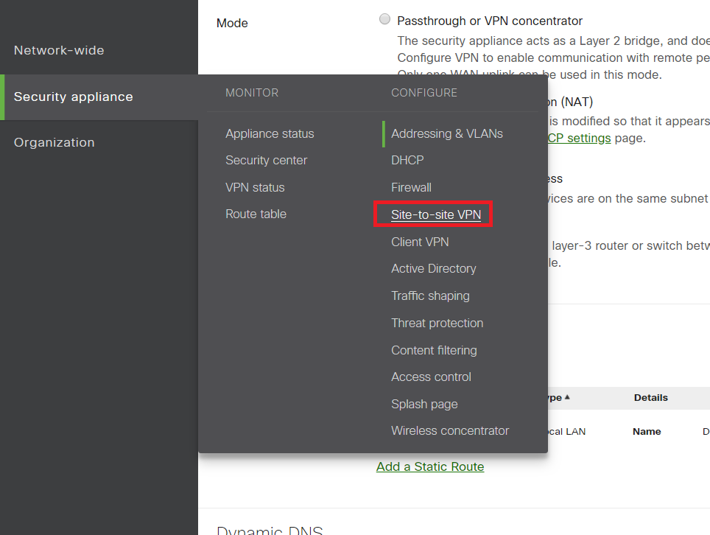Screen dimensions: 710x535
Task: Open Site-to-site VPN configuration
Action: tap(436, 214)
